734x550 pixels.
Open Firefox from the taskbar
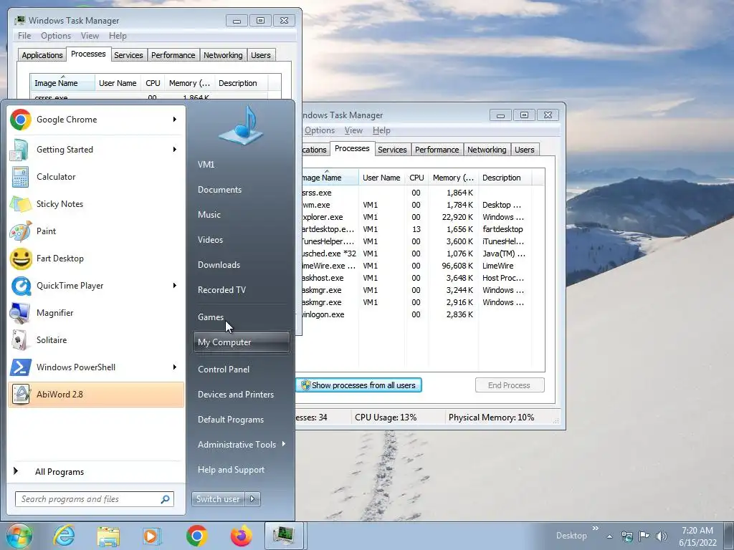pyautogui.click(x=241, y=536)
